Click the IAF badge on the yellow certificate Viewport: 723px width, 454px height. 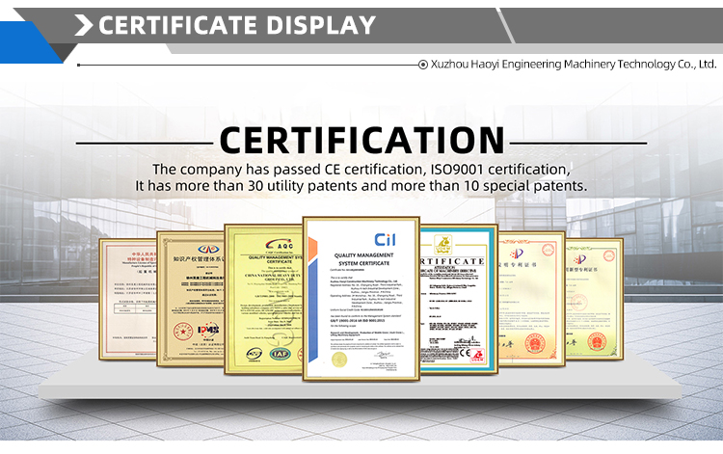point(280,354)
